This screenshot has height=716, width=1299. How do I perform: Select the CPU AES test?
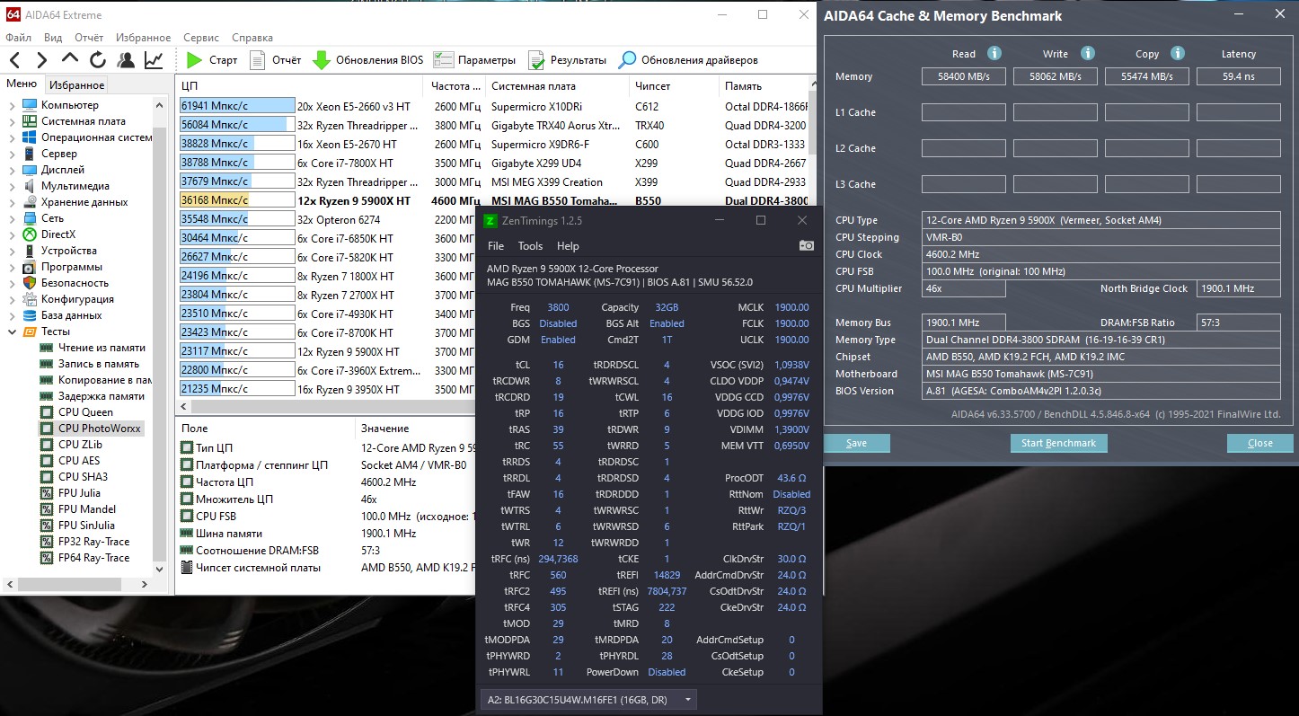pyautogui.click(x=79, y=461)
